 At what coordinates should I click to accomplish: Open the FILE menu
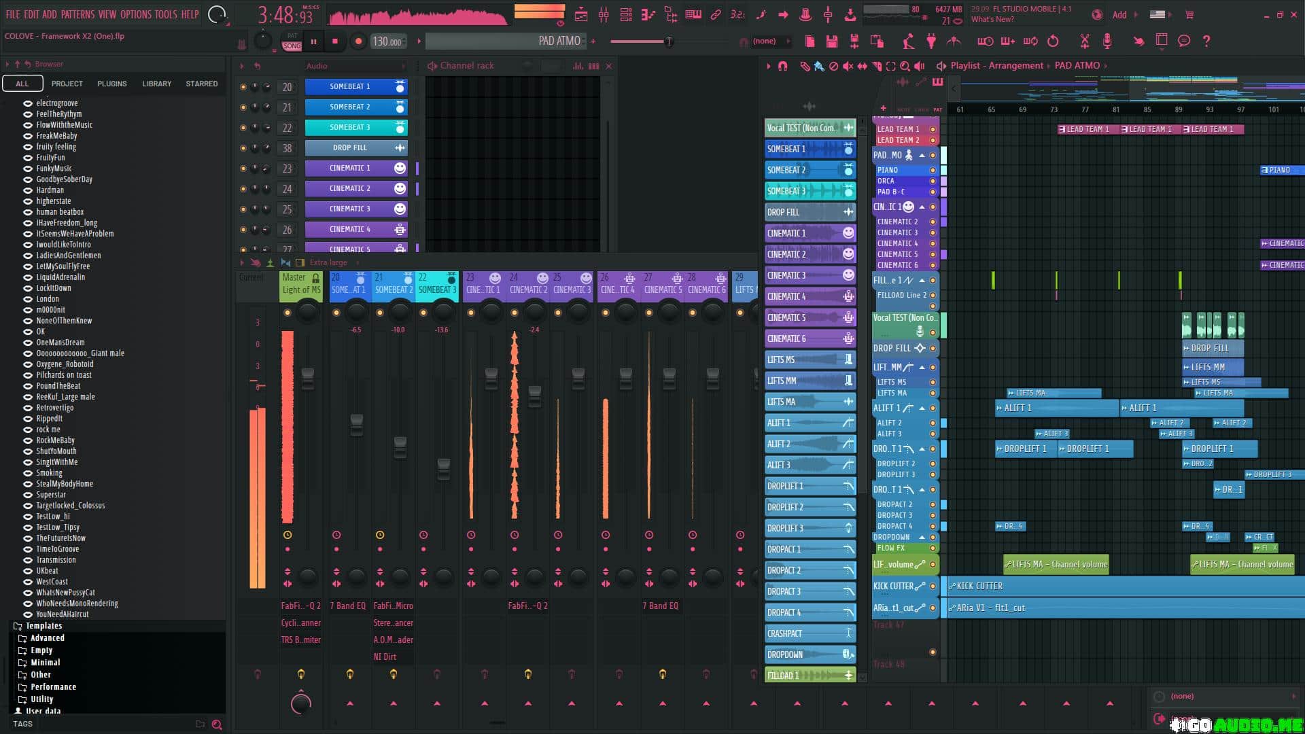(x=13, y=14)
